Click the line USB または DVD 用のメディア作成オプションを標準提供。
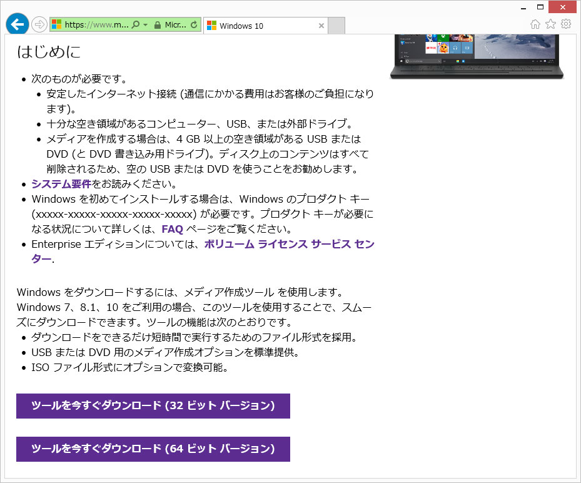The width and height of the screenshot is (581, 483). (x=166, y=352)
